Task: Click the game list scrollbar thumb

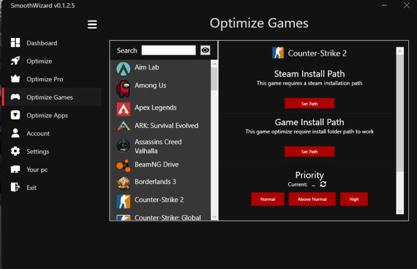Action: tap(214, 79)
